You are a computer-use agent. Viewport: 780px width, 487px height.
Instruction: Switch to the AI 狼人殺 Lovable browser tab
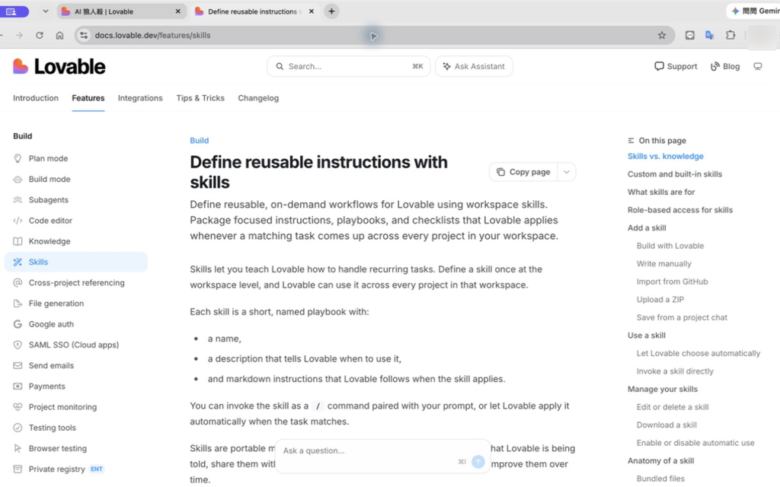(x=121, y=11)
